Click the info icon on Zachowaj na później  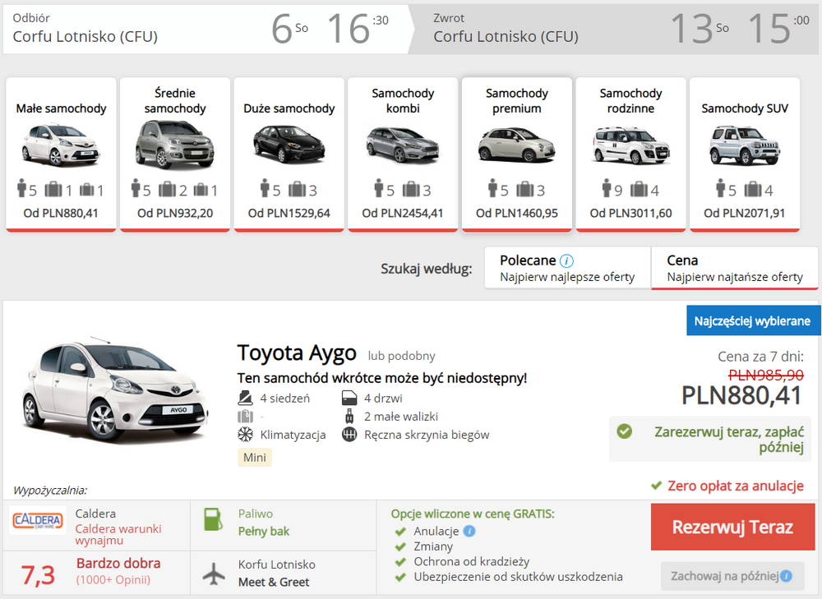click(x=787, y=576)
